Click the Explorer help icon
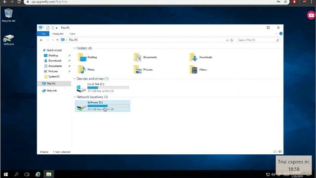The image size is (316, 178). point(281,34)
